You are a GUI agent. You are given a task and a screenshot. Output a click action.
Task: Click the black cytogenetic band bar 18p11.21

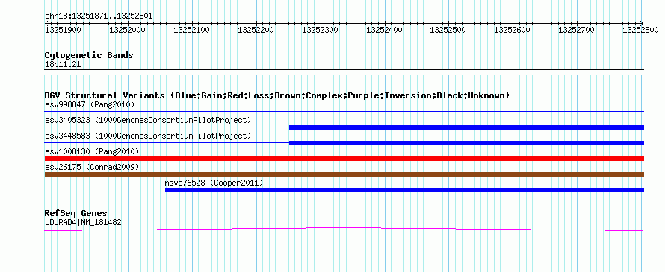[x=344, y=72]
